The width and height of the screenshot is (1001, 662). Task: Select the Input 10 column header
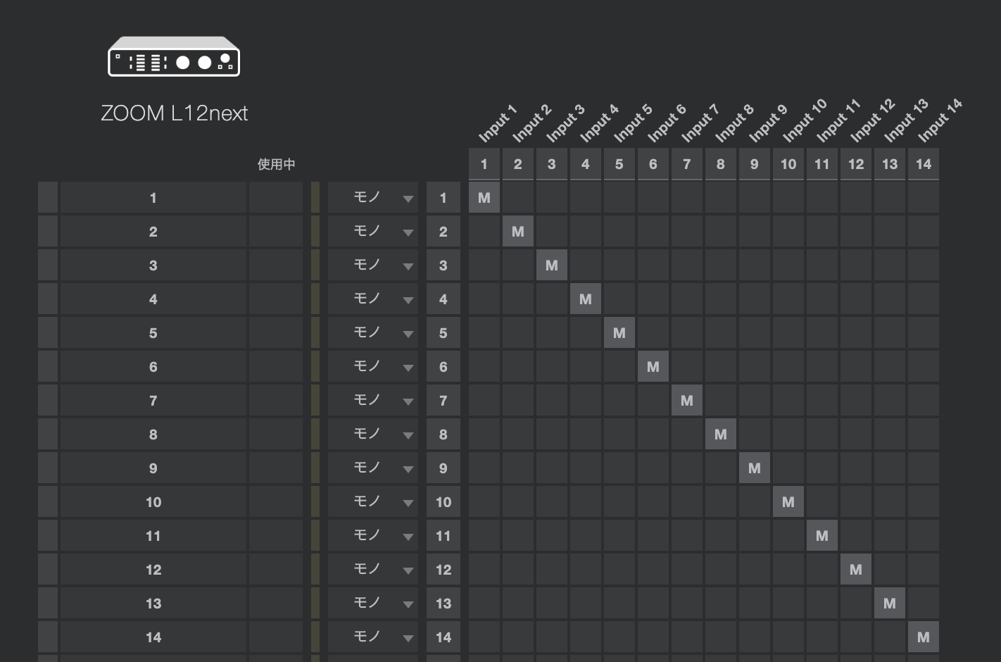point(788,164)
